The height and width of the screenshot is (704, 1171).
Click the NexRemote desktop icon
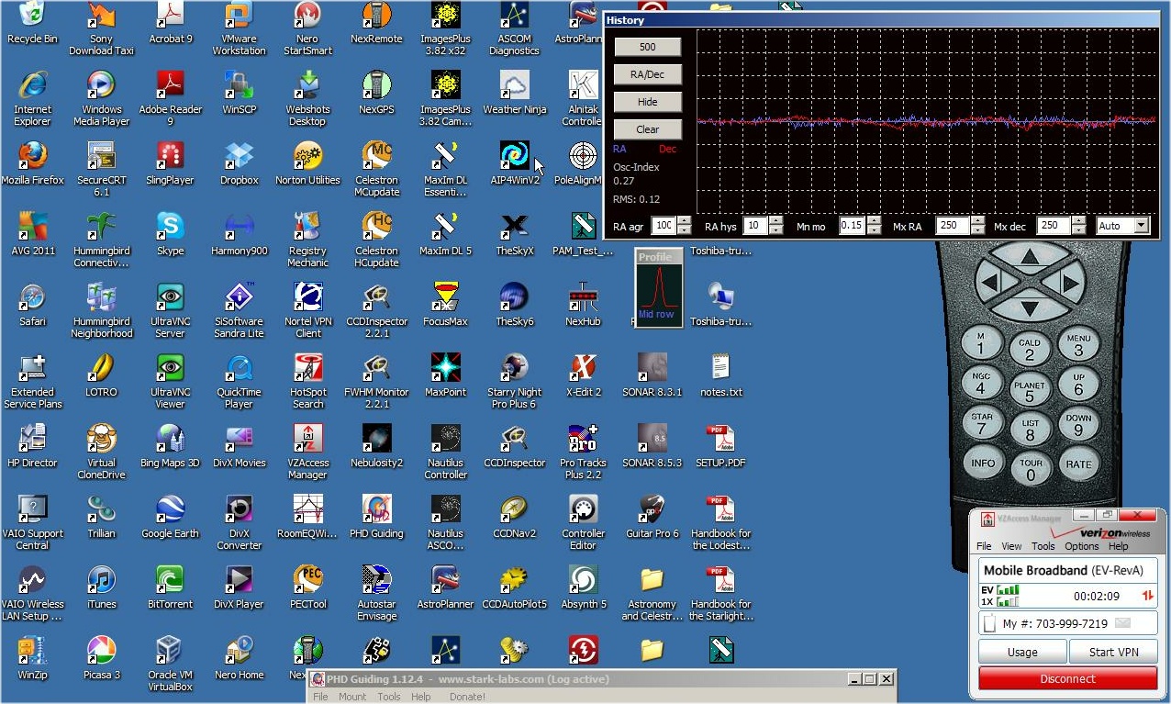[x=376, y=22]
